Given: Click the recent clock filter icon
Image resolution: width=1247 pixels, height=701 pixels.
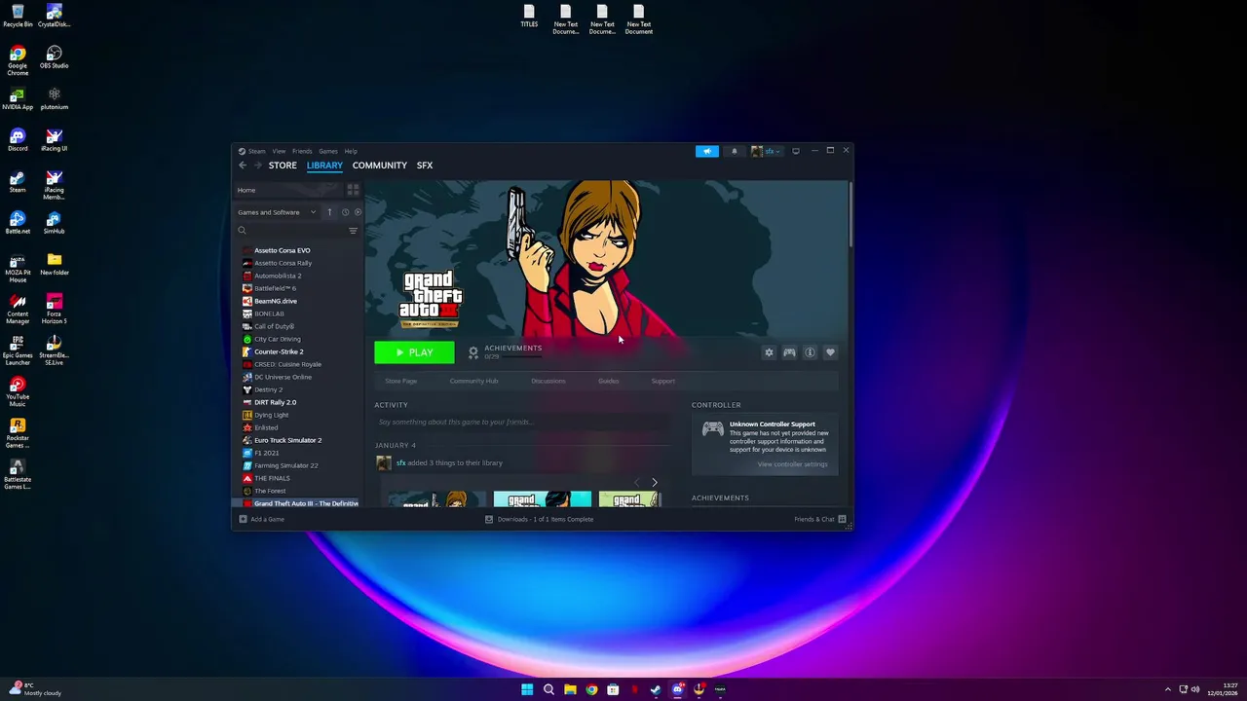Looking at the screenshot, I should (x=345, y=212).
